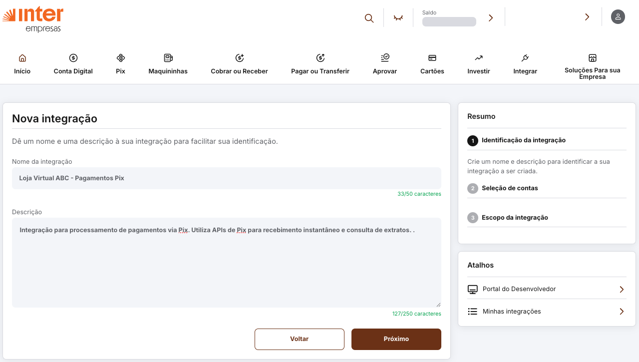
Task: Open the Pix icon menu
Action: [x=120, y=58]
